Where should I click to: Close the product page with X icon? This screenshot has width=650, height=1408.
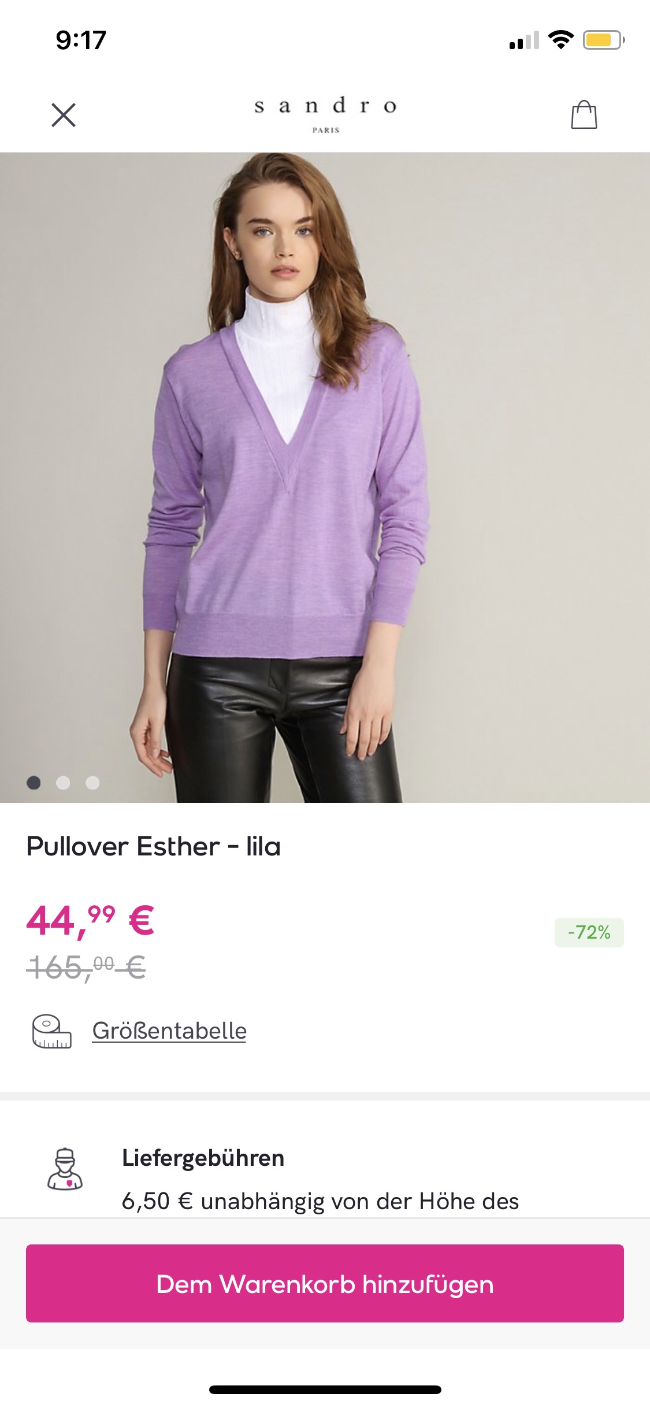pyautogui.click(x=64, y=114)
